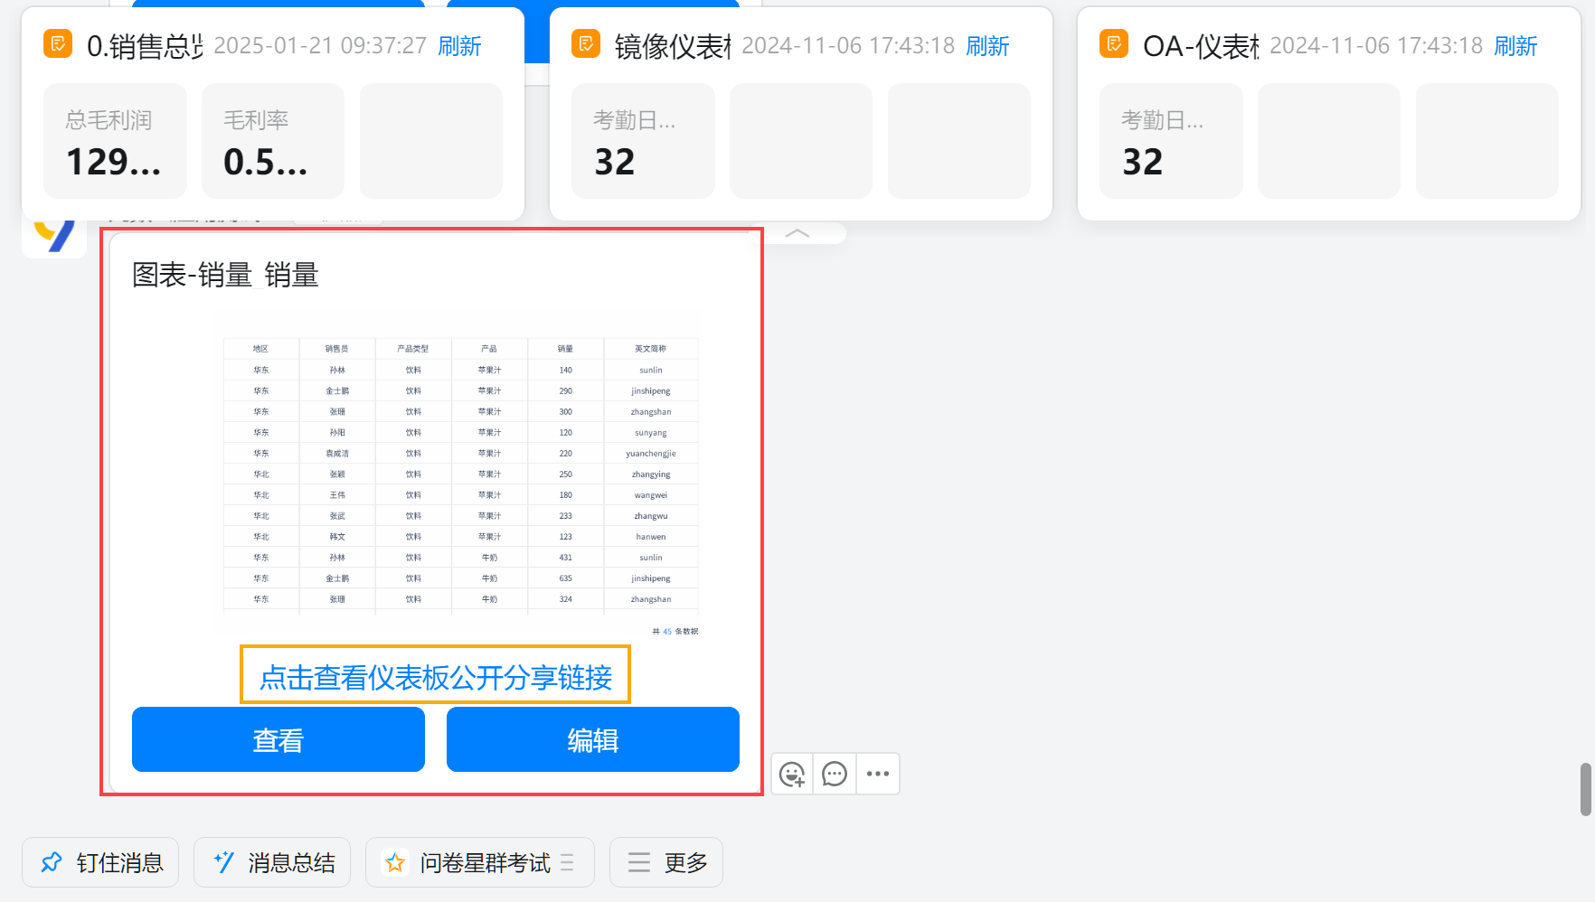This screenshot has width=1595, height=902.
Task: Click the OA-仪表板 card title
Action: pyautogui.click(x=1201, y=46)
